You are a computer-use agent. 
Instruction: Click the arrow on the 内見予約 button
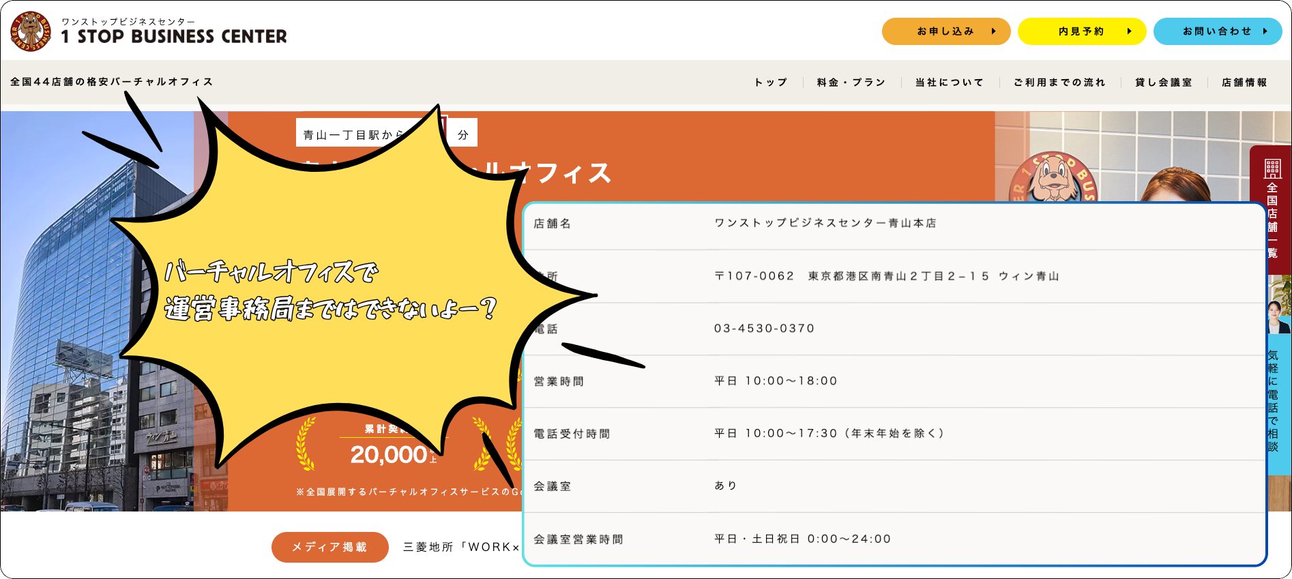pos(1129,31)
